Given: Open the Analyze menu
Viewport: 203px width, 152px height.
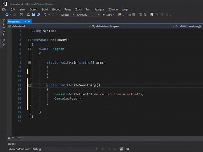Looking at the screenshot, I should pyautogui.click(x=99, y=9).
